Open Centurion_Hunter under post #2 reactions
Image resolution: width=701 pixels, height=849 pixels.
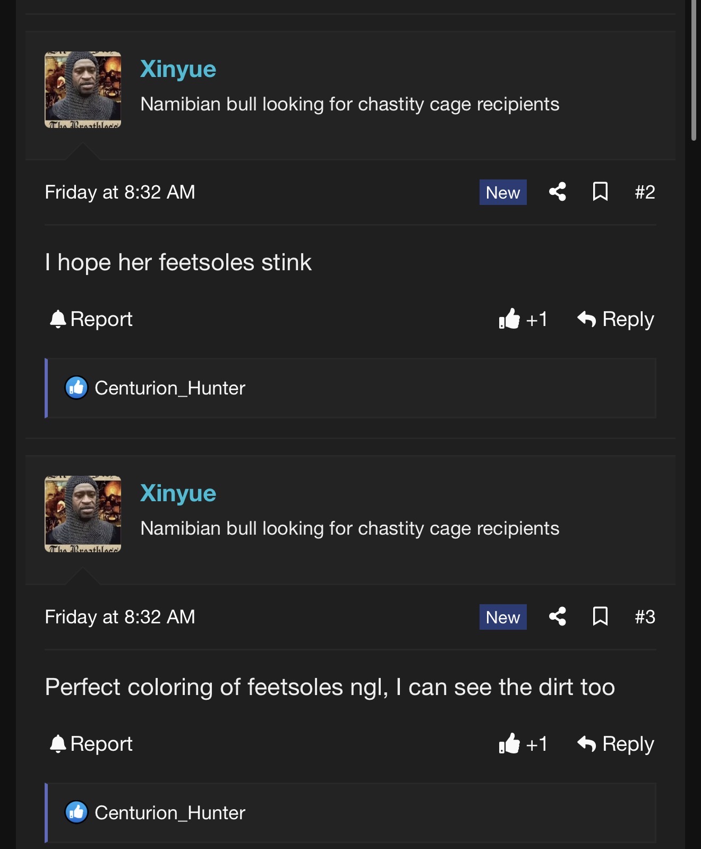point(170,388)
